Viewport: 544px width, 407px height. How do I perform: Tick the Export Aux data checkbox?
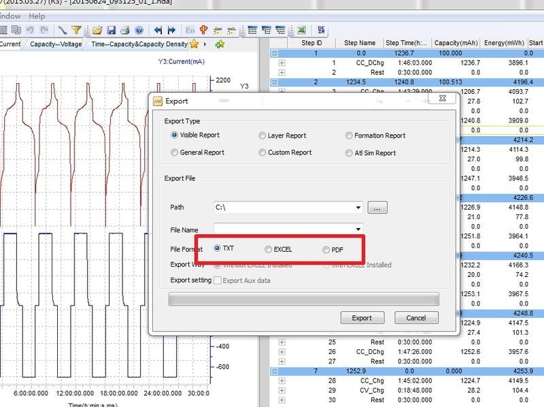[218, 280]
